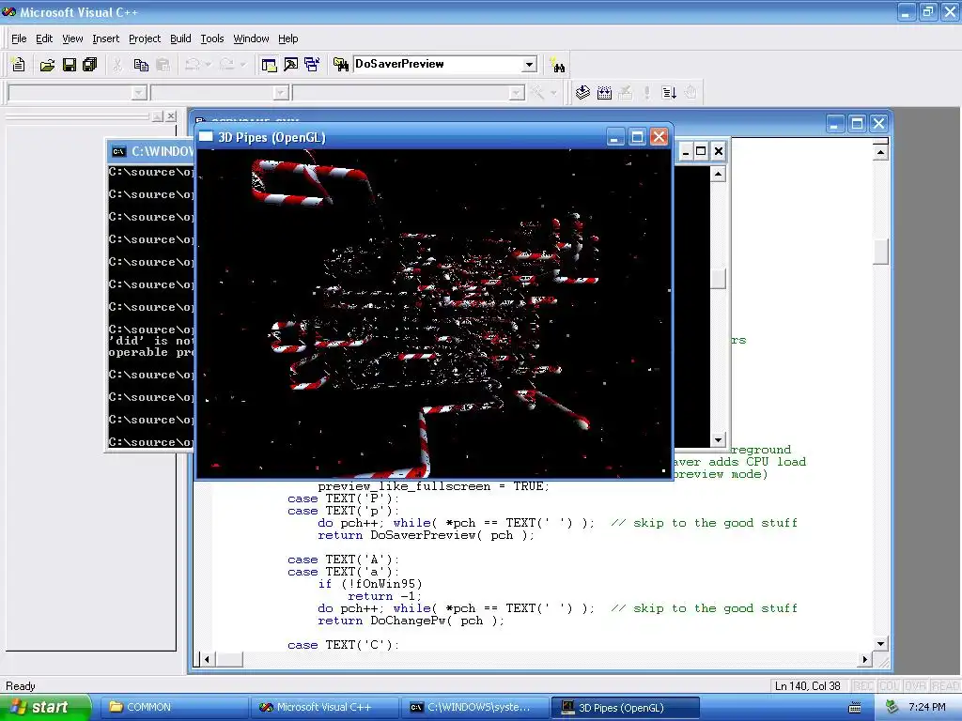Image resolution: width=962 pixels, height=721 pixels.
Task: Toggle breakpoint with the hand icon
Action: point(690,93)
